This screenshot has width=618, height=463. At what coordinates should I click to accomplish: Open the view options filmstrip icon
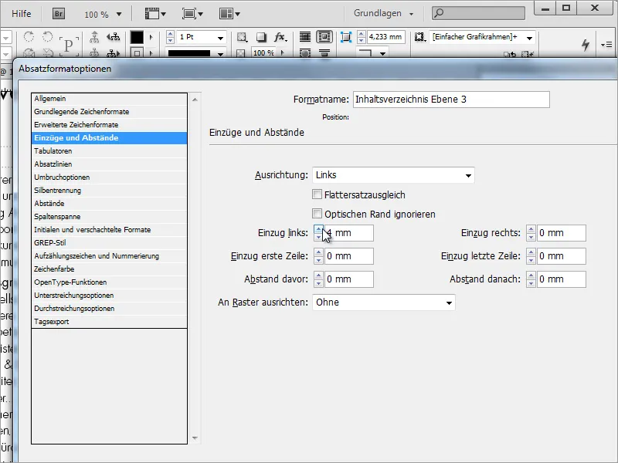155,14
